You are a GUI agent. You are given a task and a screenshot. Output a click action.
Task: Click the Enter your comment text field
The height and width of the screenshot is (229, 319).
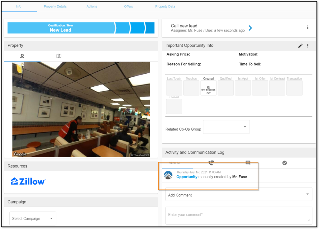pyautogui.click(x=239, y=215)
